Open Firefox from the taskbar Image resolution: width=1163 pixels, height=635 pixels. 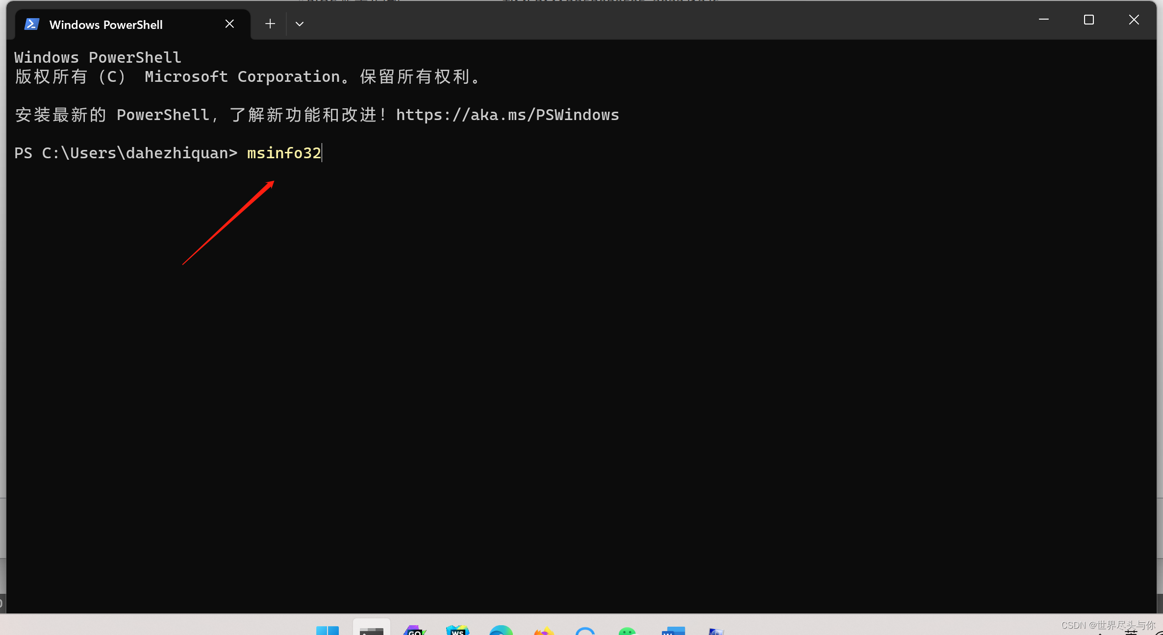point(543,630)
